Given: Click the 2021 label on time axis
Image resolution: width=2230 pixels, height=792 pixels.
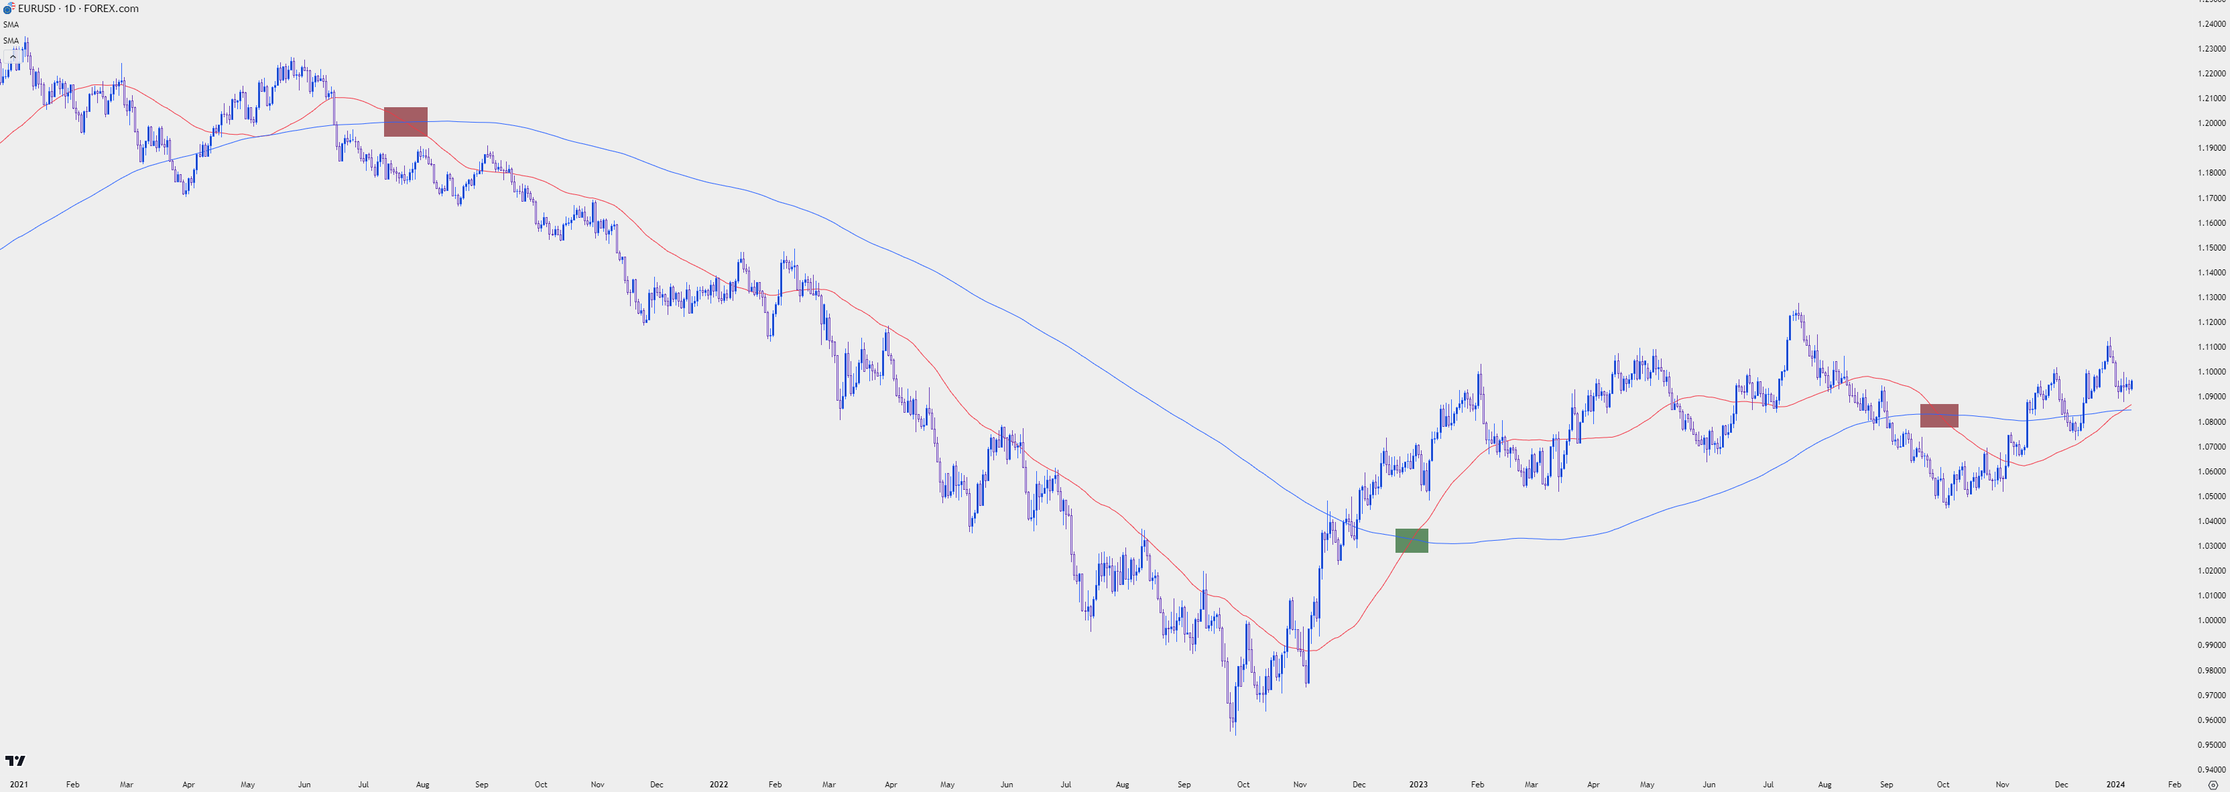Looking at the screenshot, I should pos(19,784).
